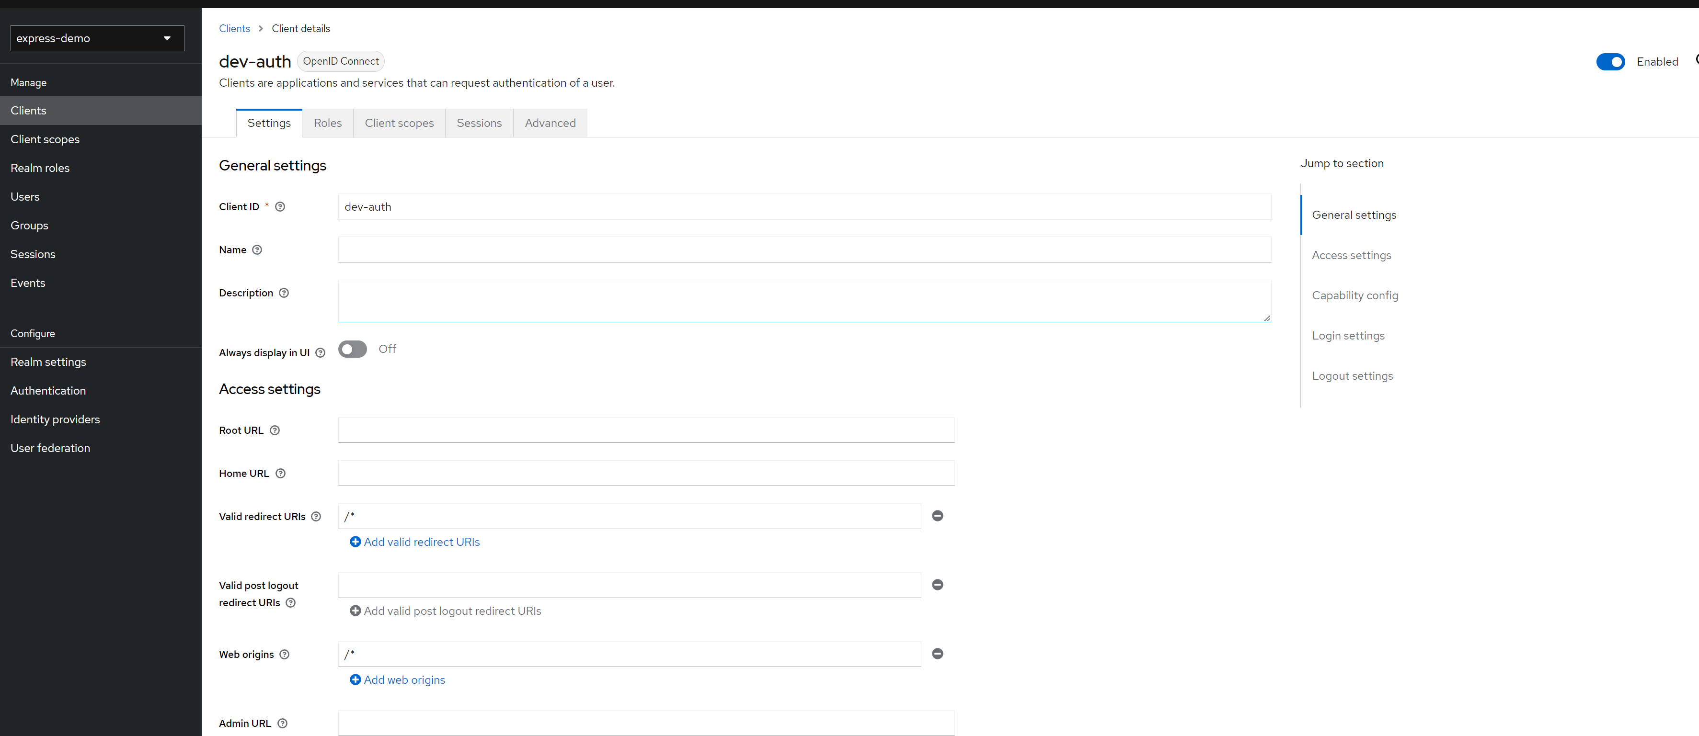Remove the empty post logout redirect URI

pos(937,585)
